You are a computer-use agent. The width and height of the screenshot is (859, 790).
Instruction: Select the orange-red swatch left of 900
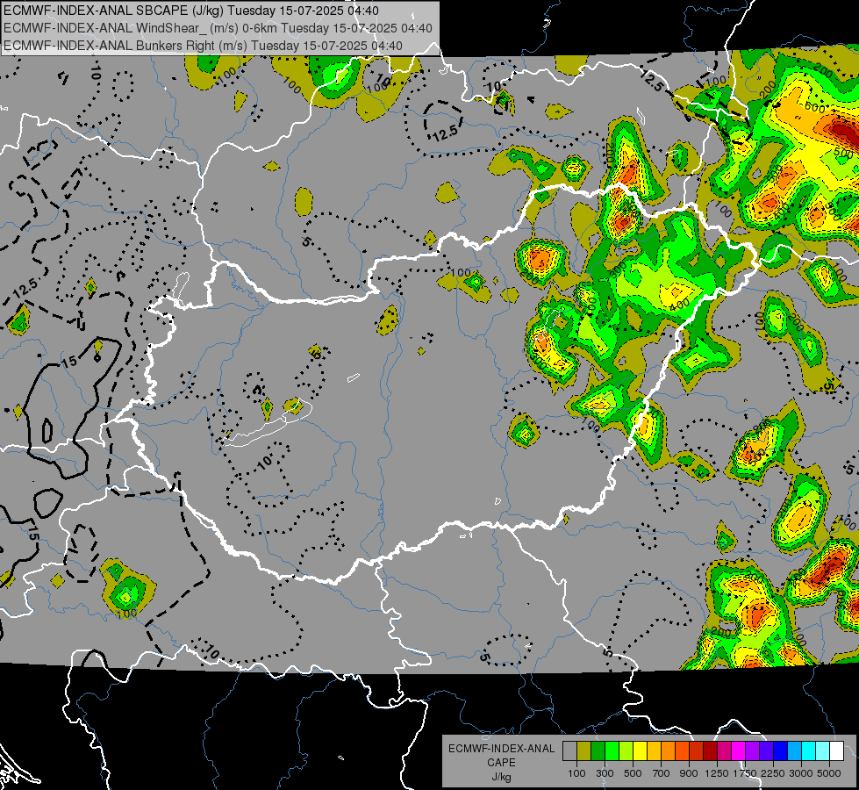click(x=682, y=750)
